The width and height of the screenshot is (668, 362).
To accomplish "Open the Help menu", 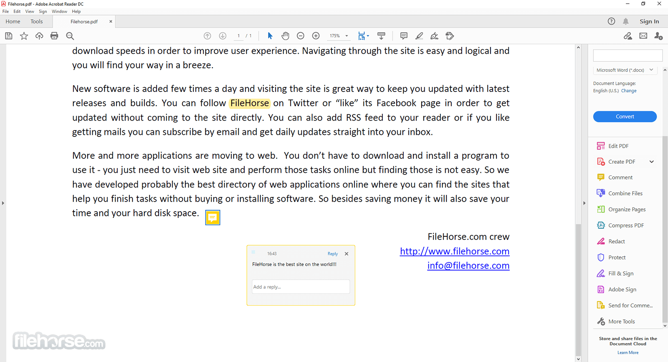I will click(x=76, y=12).
